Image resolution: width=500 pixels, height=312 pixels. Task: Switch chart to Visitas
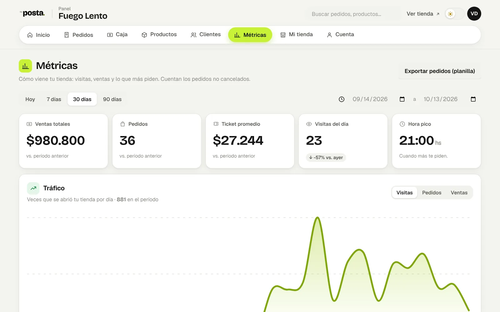click(405, 193)
